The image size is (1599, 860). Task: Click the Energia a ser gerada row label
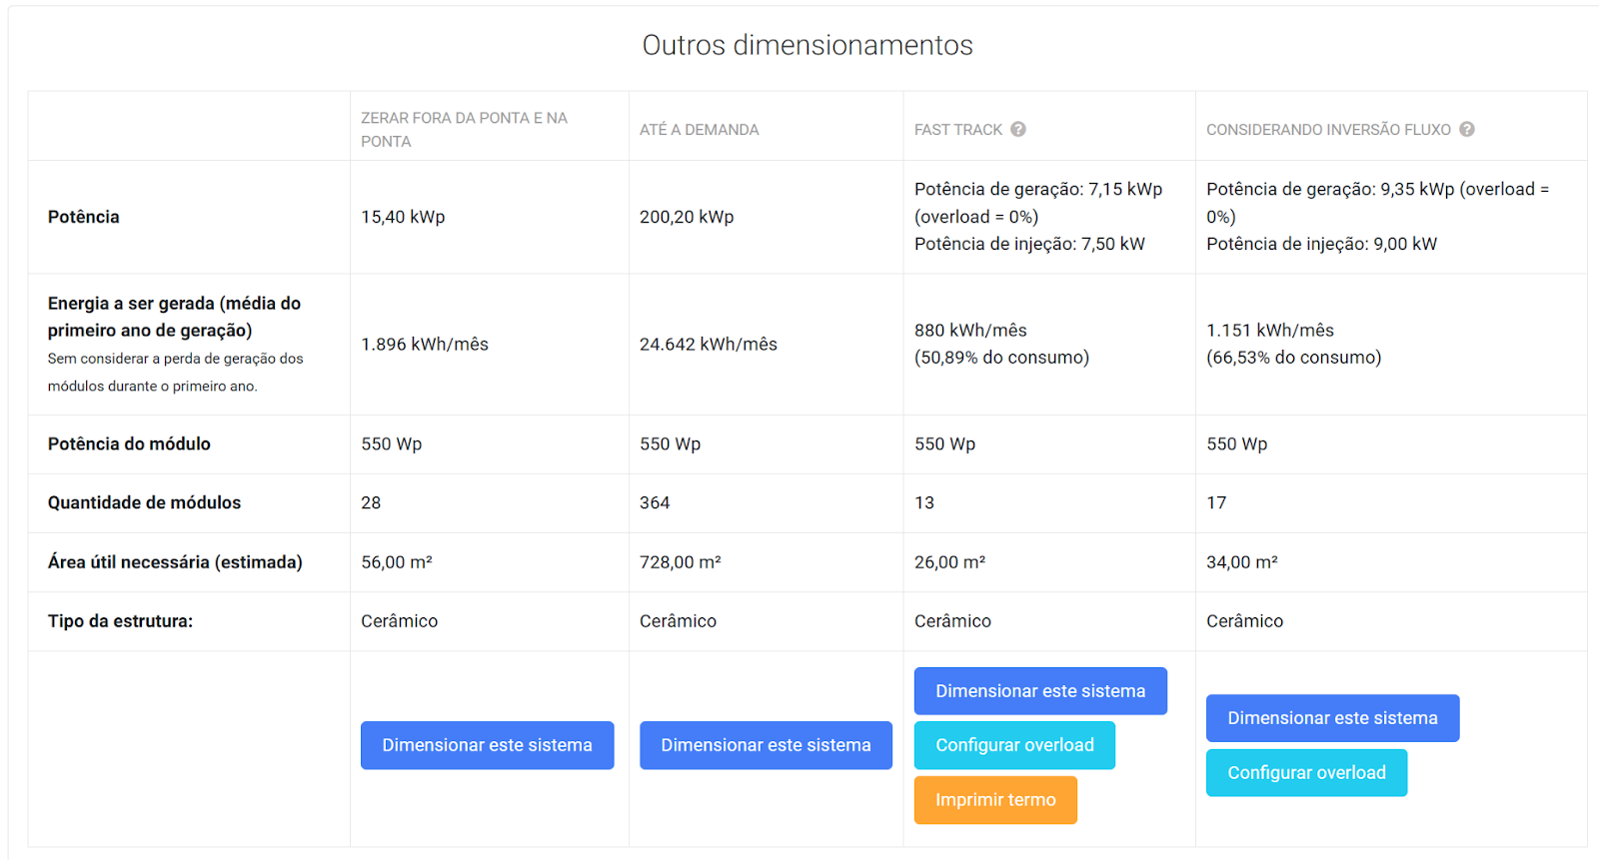coord(174,317)
